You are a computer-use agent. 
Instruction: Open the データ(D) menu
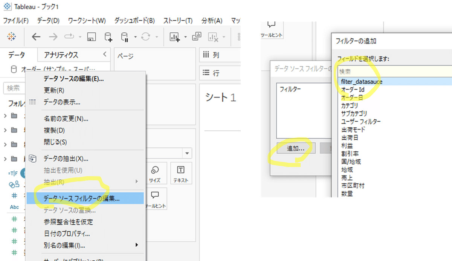(x=48, y=20)
